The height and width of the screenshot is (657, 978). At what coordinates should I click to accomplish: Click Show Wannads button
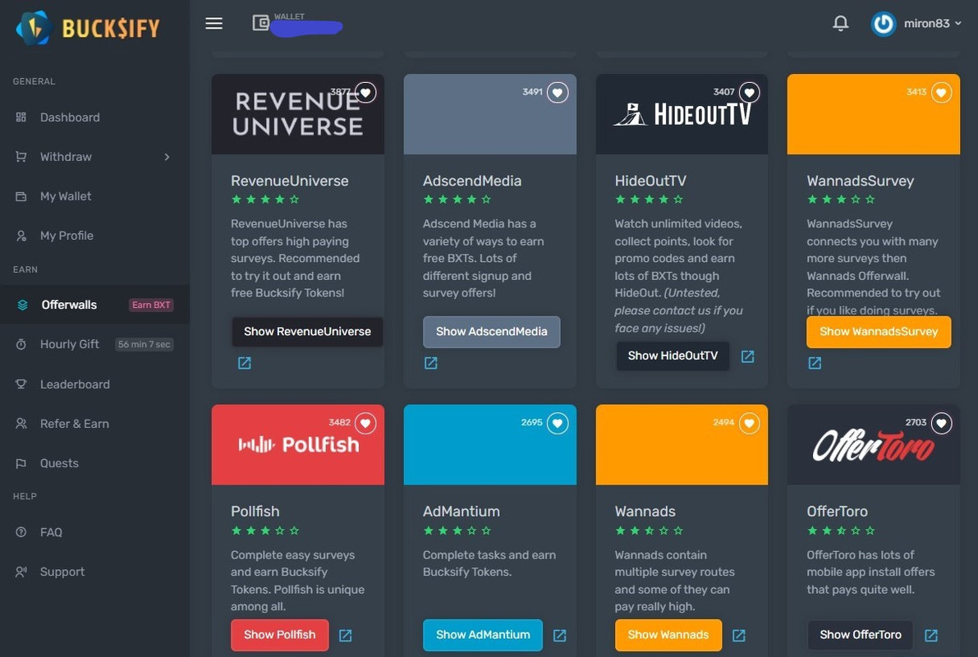(668, 635)
